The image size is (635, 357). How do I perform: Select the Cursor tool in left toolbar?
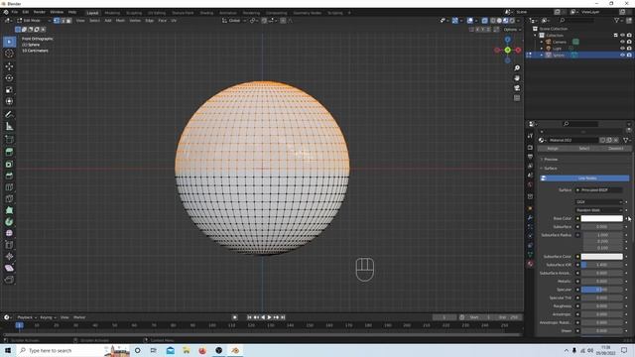[9, 54]
